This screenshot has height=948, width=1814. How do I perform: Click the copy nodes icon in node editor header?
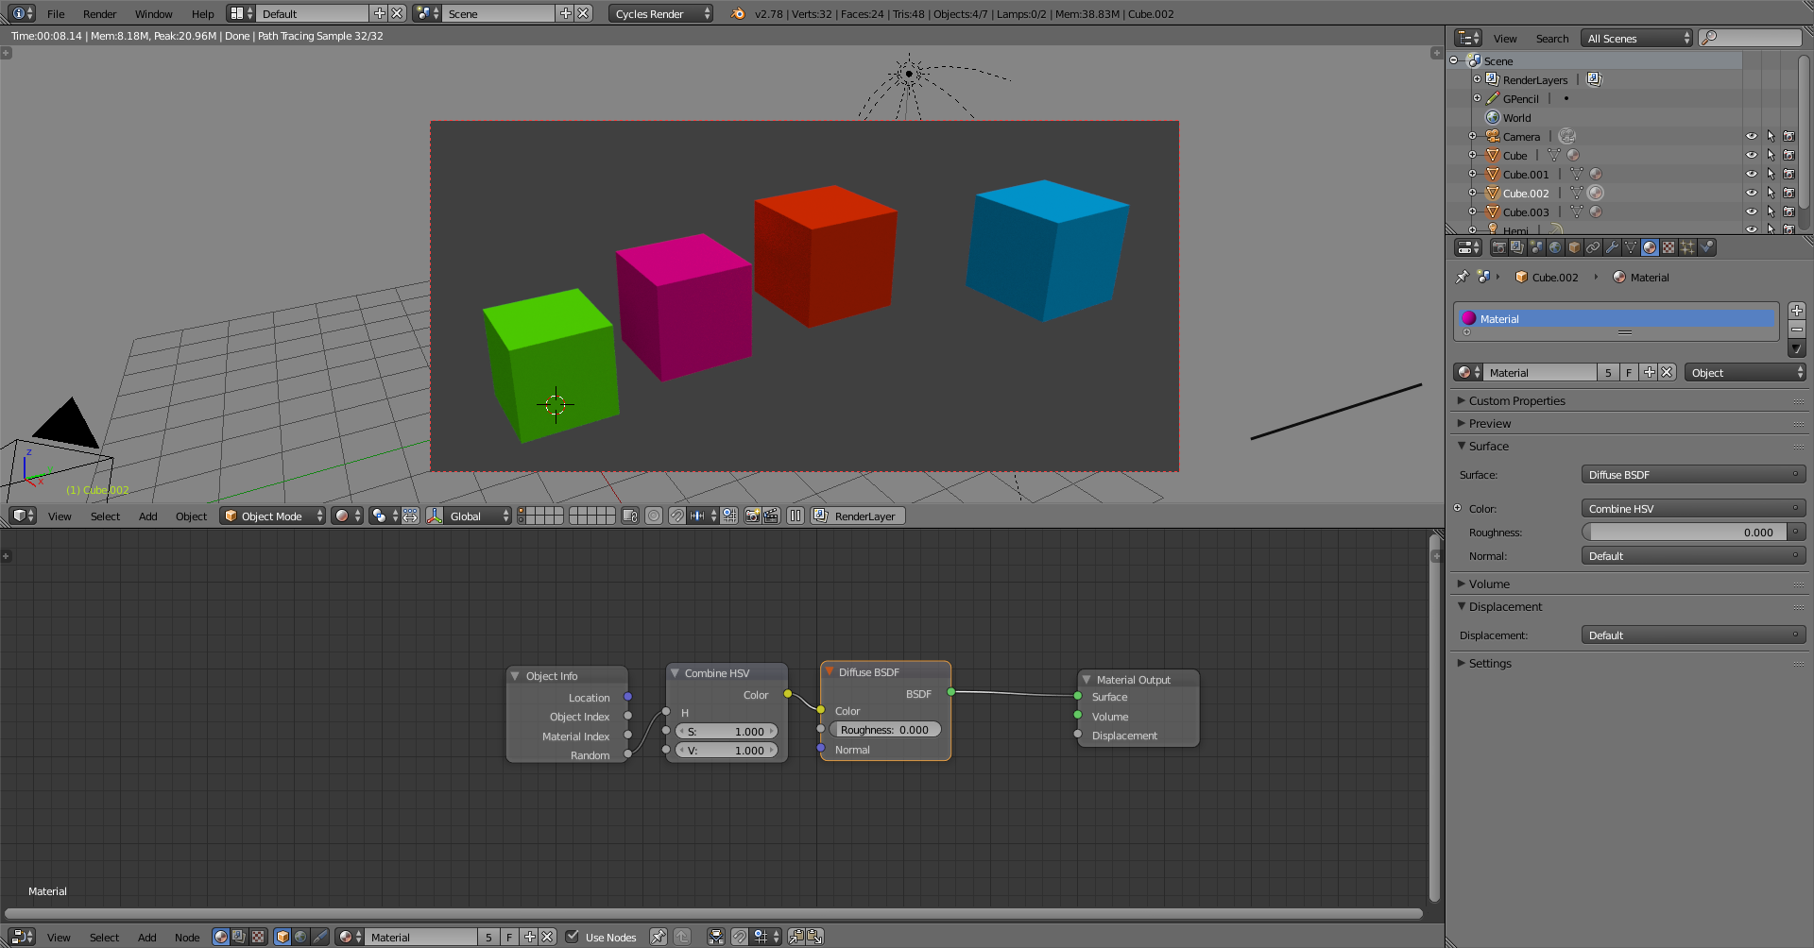click(x=796, y=937)
